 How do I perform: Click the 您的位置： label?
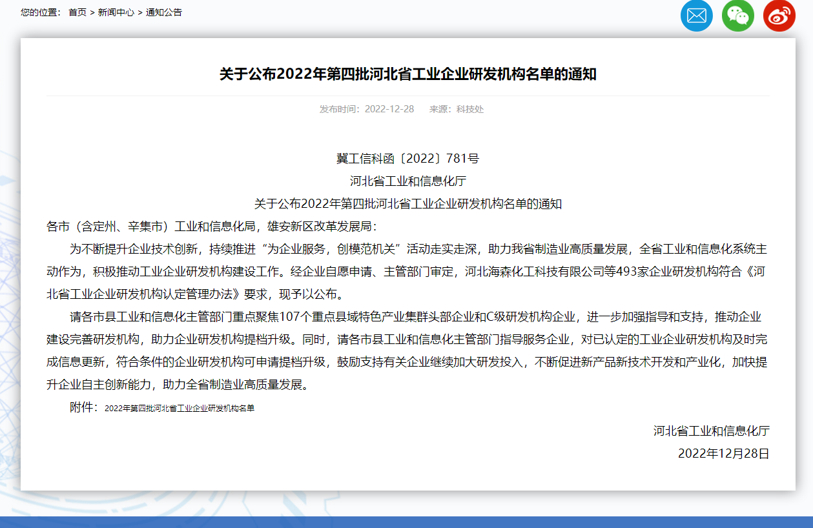click(41, 12)
